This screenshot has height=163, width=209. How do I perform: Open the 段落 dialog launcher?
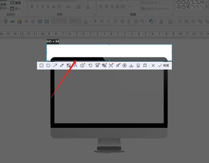[172, 15]
